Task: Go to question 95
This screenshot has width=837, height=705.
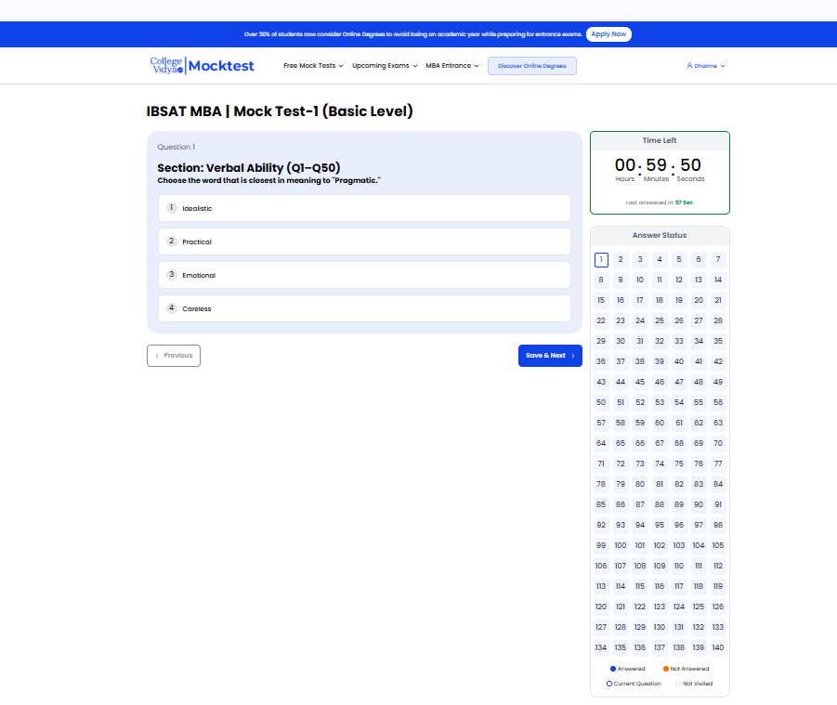Action: 660,525
